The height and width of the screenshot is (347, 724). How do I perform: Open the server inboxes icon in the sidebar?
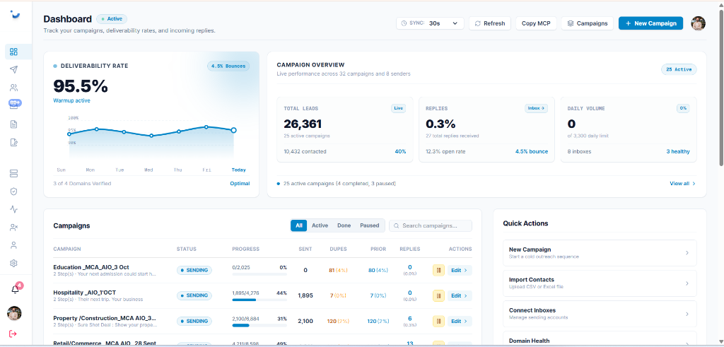pos(14,173)
